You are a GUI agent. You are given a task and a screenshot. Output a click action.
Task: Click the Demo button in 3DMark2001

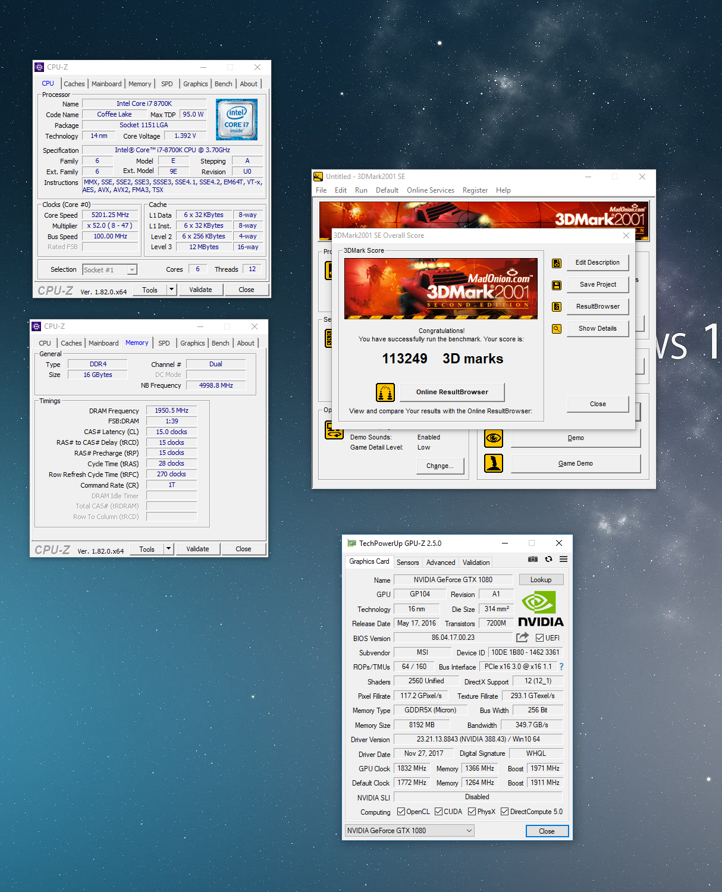click(x=576, y=438)
